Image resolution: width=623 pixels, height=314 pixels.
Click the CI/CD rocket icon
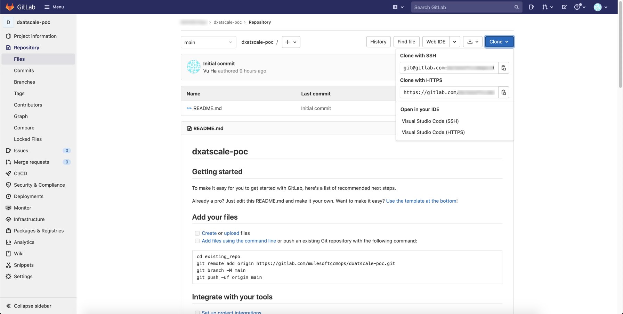point(8,173)
